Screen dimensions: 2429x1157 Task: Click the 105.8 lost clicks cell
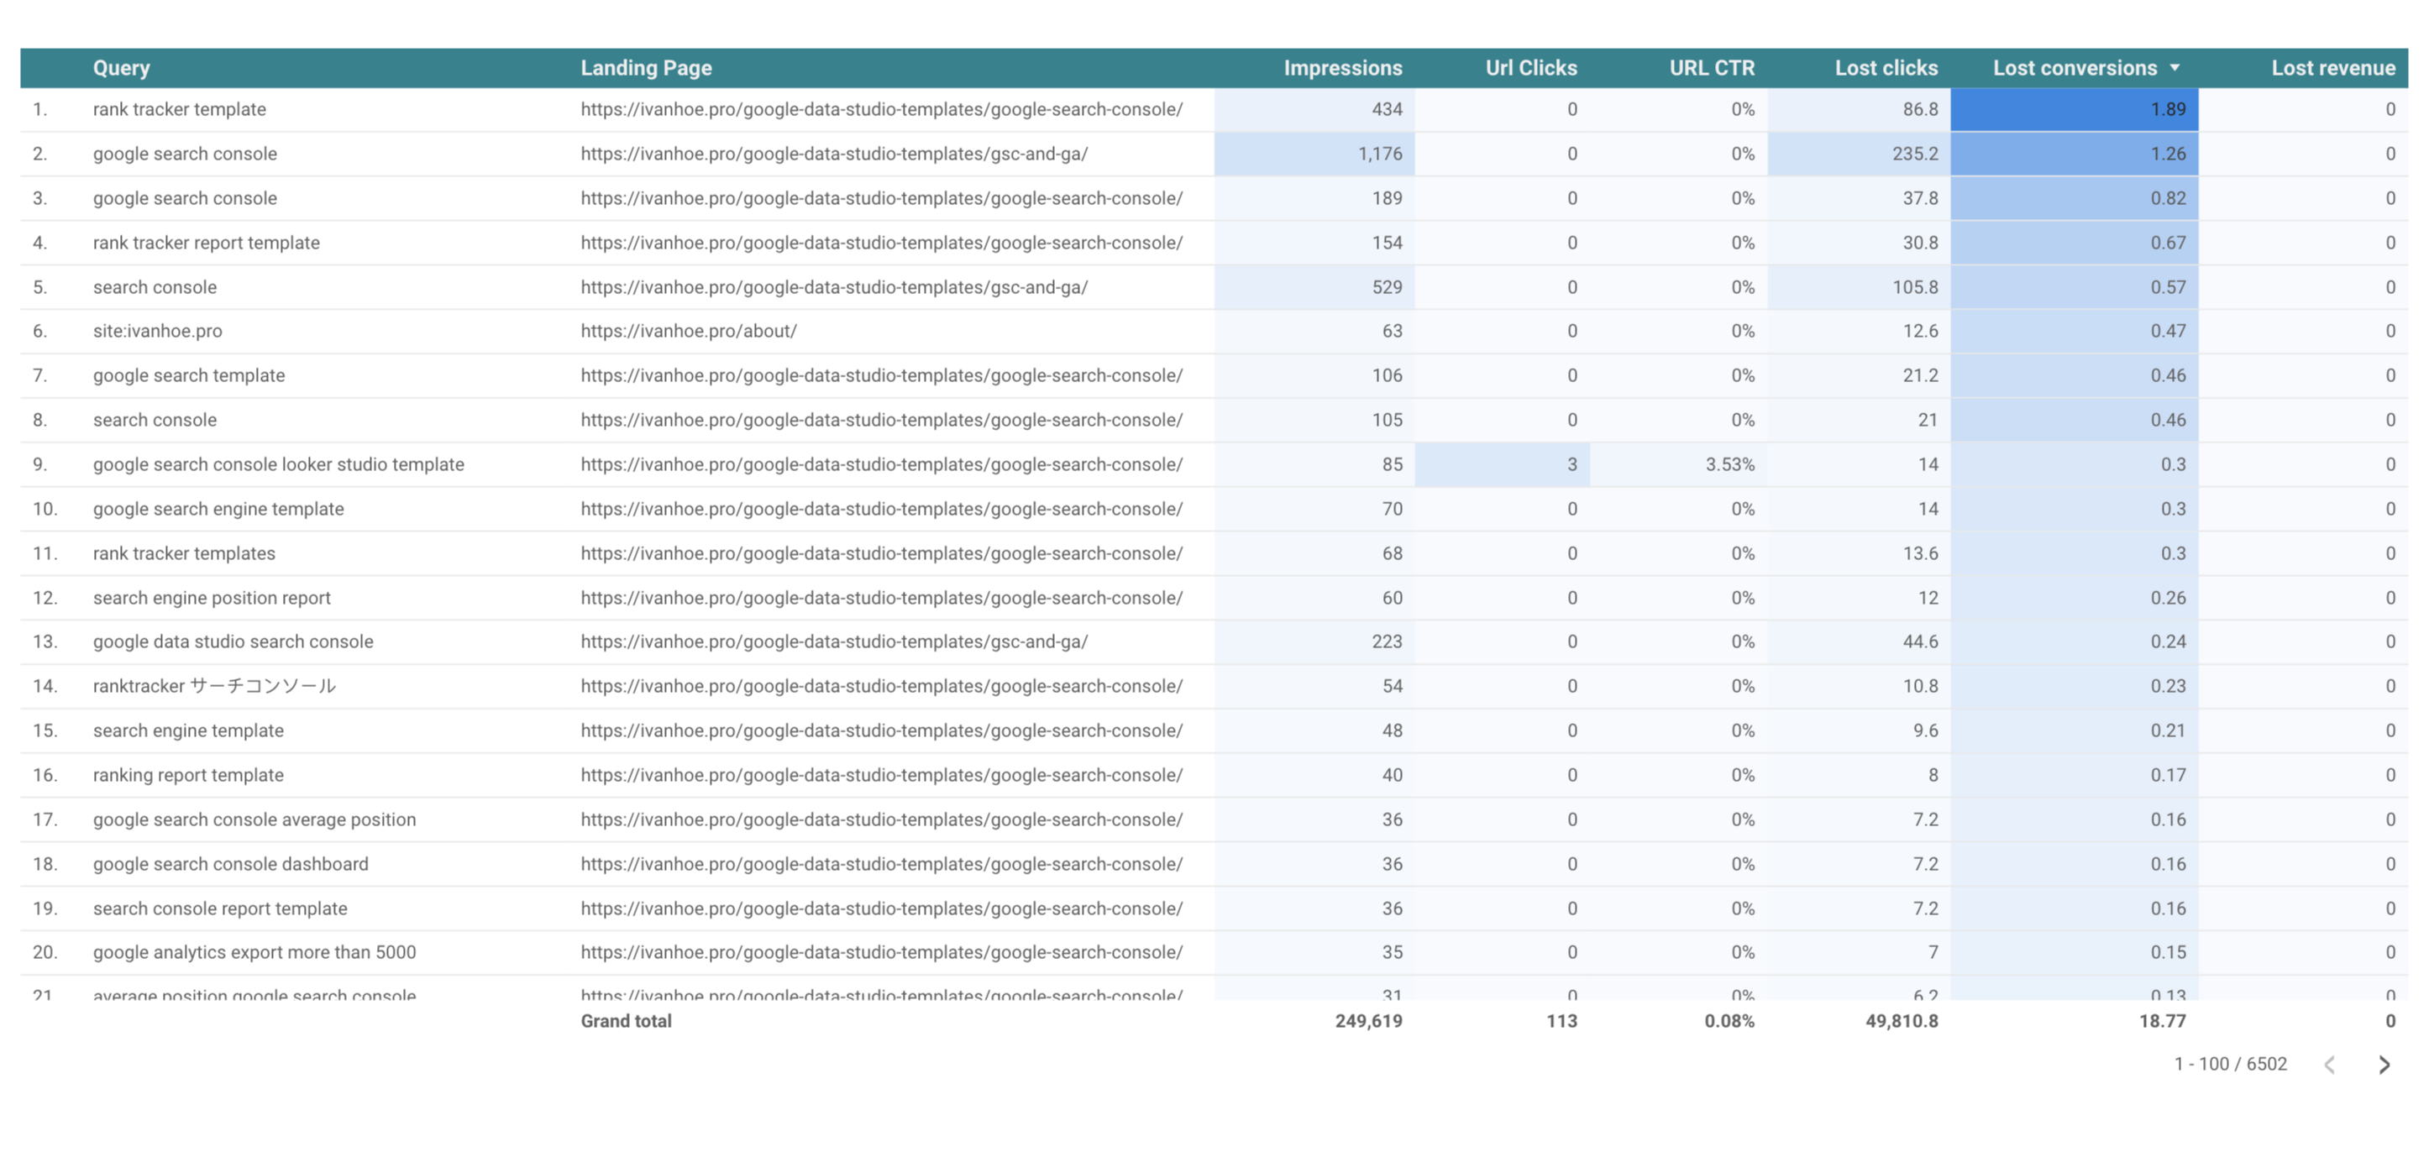tap(1859, 286)
